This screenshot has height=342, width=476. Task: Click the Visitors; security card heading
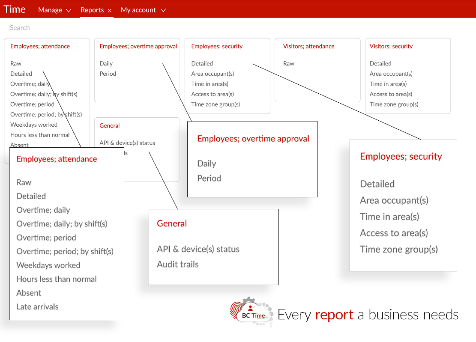(391, 46)
